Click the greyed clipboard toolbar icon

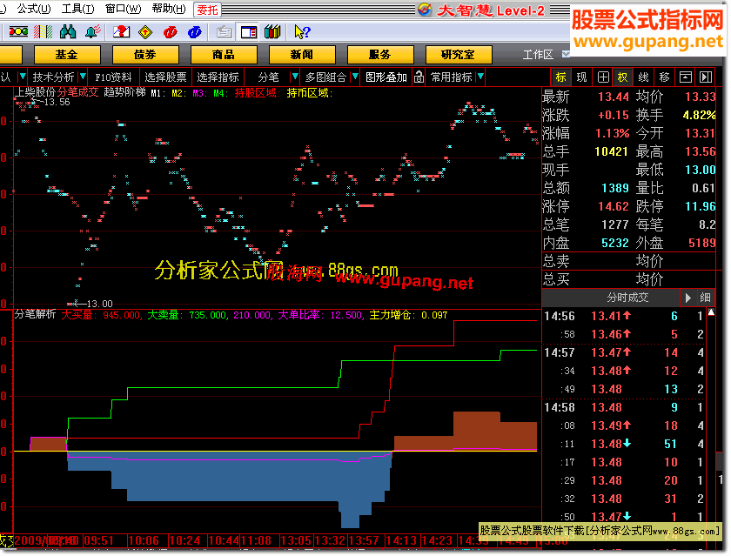coord(224,31)
